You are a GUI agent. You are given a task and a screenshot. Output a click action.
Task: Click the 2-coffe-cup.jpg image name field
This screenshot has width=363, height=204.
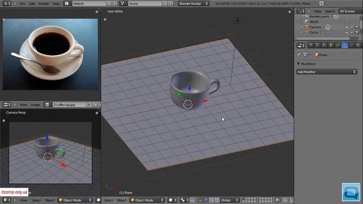click(x=69, y=105)
